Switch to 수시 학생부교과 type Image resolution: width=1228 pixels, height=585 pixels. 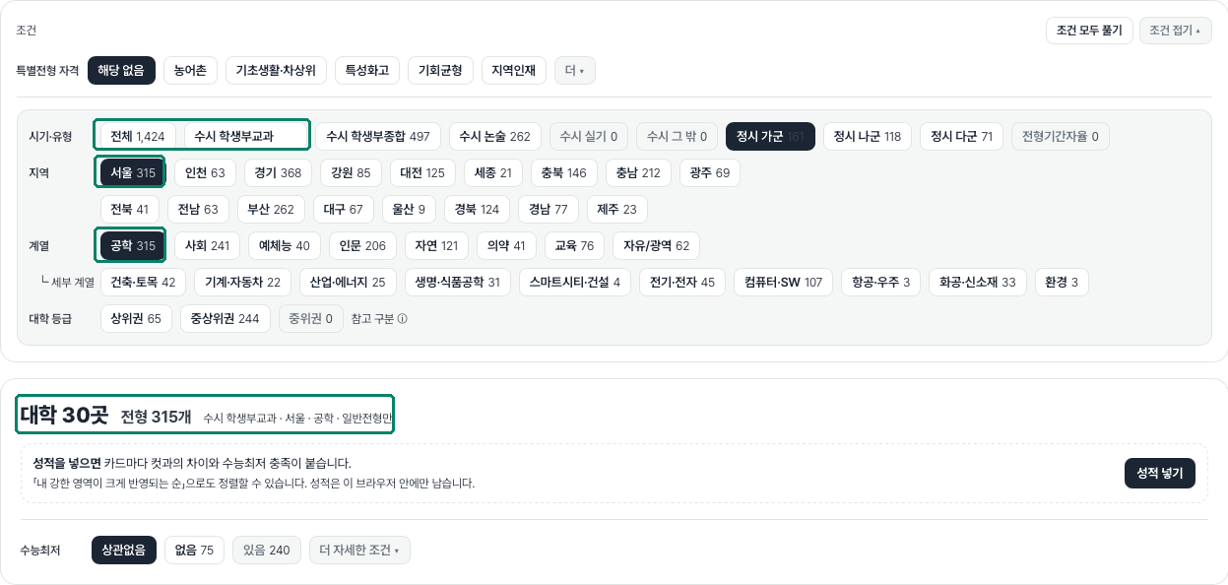coord(246,137)
